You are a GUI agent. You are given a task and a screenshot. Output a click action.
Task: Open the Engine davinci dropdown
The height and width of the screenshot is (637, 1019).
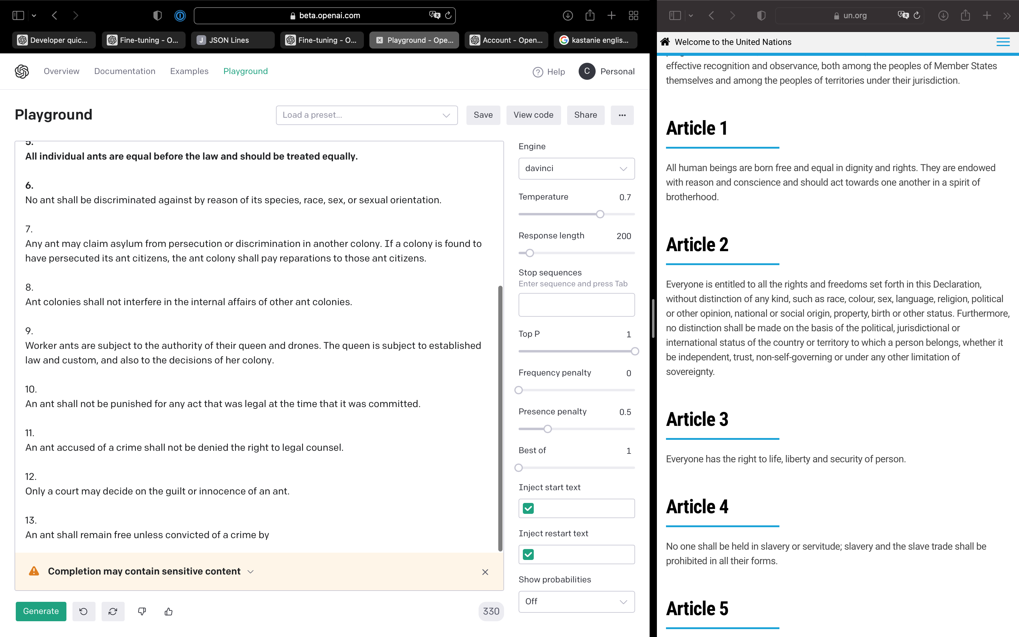point(576,169)
